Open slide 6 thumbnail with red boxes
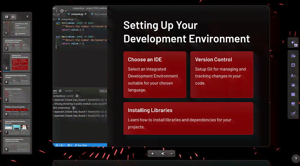This screenshot has width=300, height=166. 17,111
